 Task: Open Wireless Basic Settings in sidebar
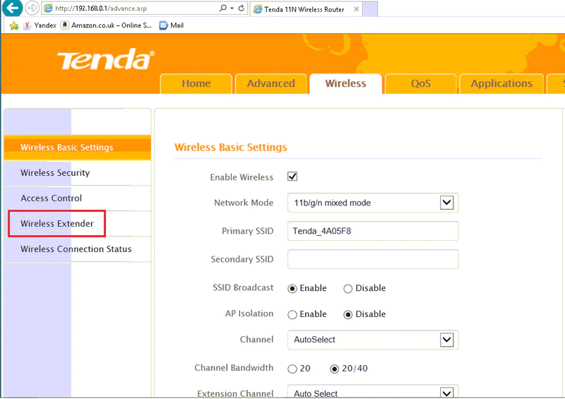78,148
